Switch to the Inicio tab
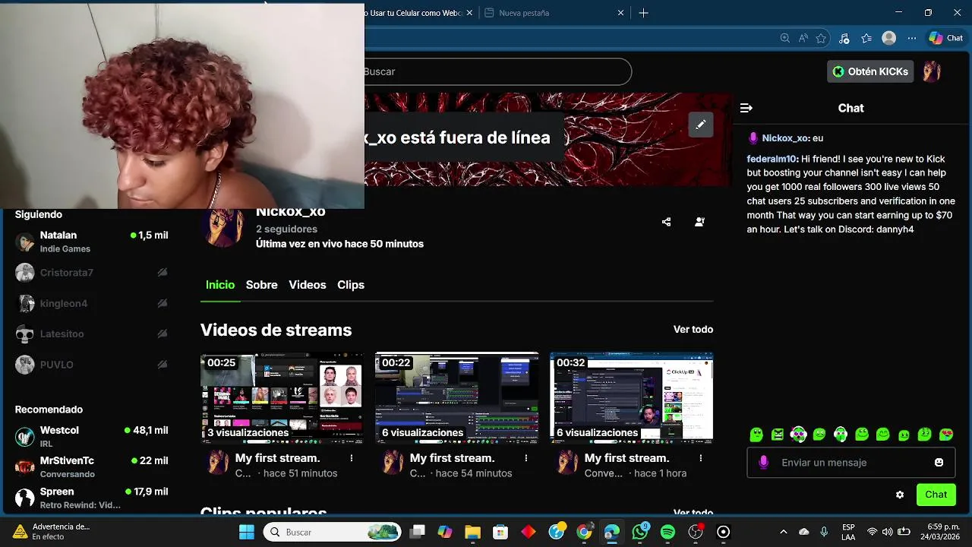This screenshot has height=547, width=972. tap(220, 285)
